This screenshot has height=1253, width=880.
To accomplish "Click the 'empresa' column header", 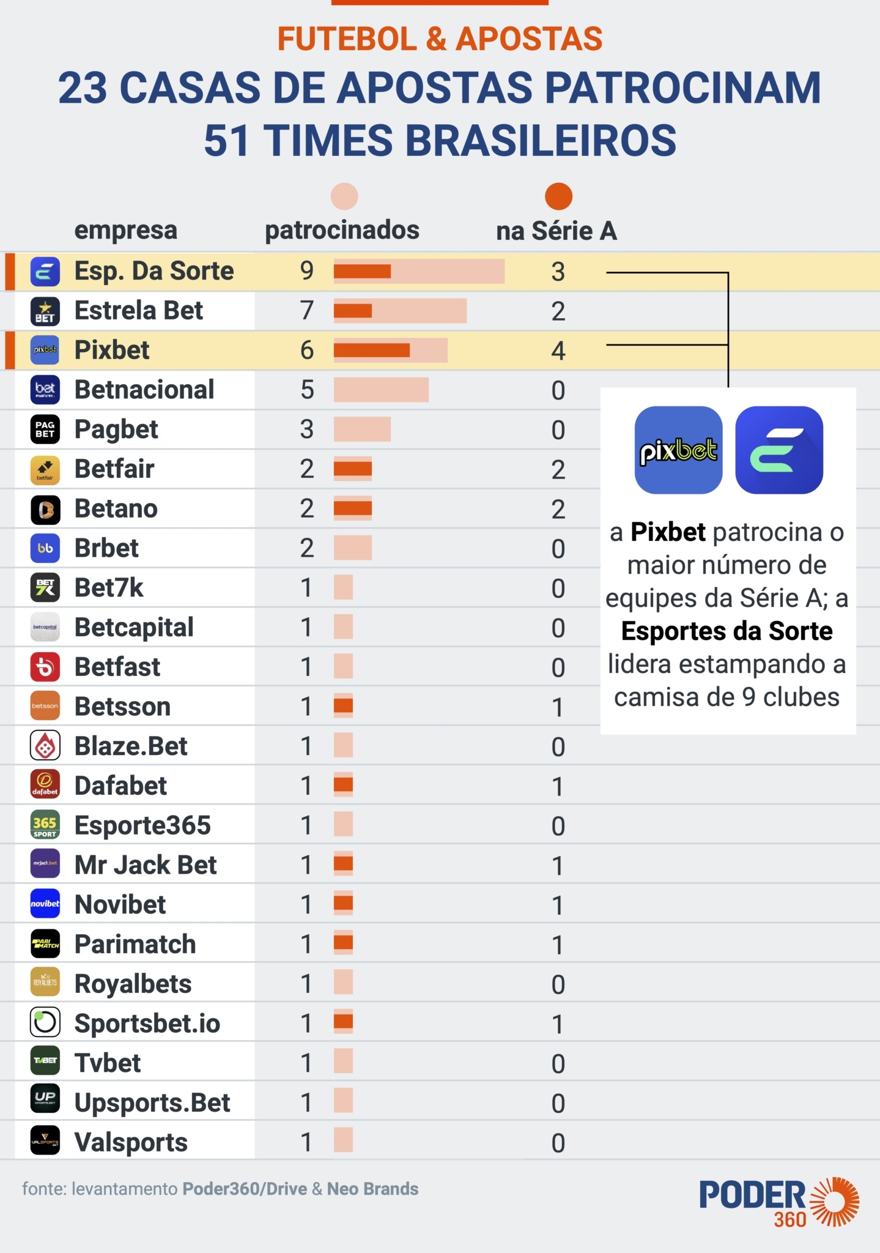I will (125, 231).
